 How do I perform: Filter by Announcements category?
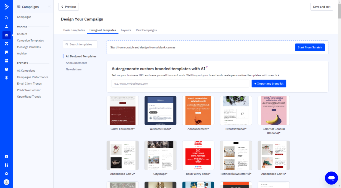pyautogui.click(x=76, y=63)
